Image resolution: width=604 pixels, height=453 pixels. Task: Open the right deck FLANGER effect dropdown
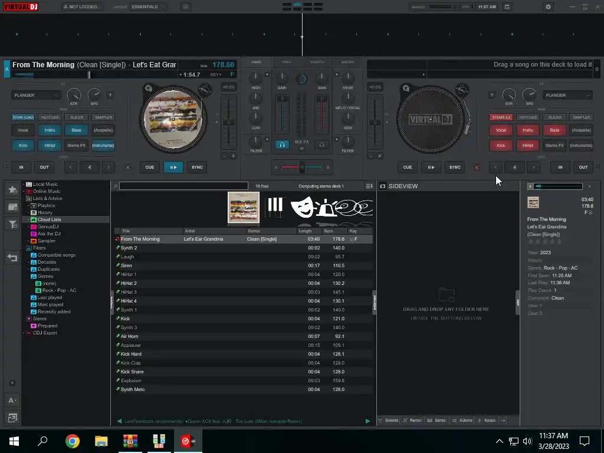pos(567,95)
